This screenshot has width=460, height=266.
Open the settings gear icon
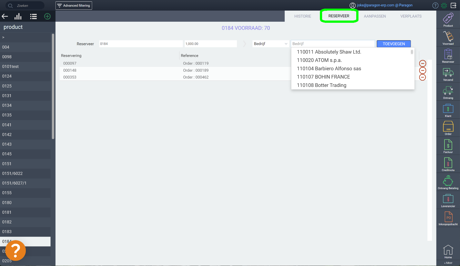coord(444,6)
